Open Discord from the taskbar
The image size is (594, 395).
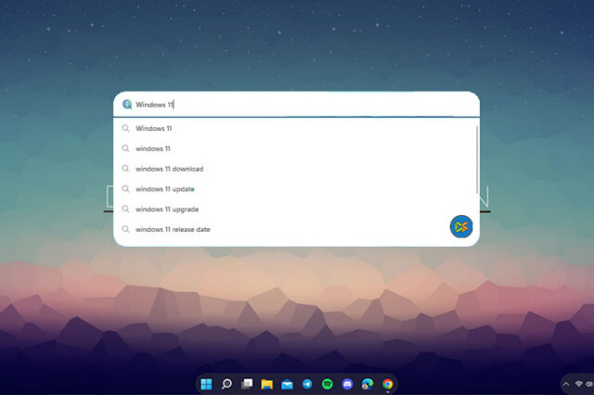347,384
